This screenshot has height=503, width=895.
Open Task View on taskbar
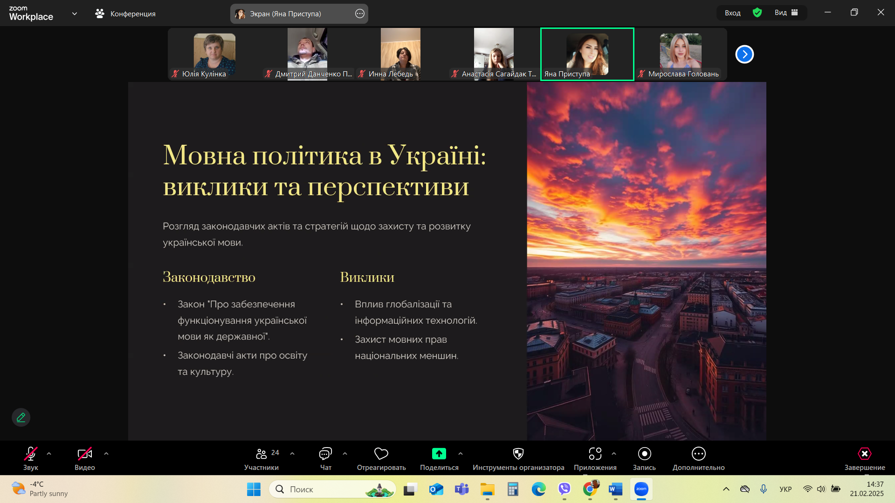[410, 489]
